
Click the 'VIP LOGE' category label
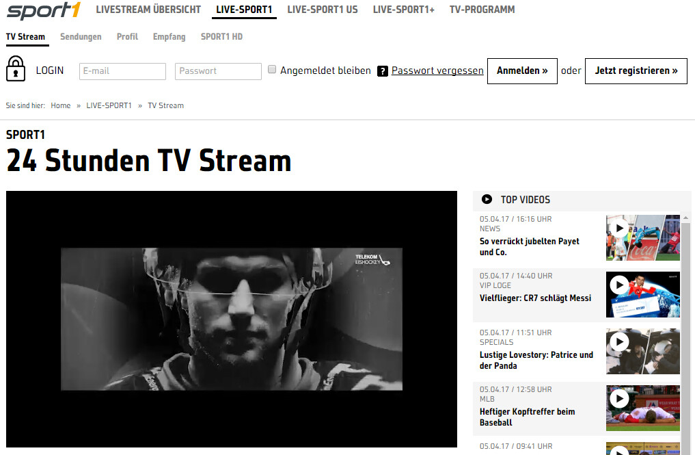(495, 286)
